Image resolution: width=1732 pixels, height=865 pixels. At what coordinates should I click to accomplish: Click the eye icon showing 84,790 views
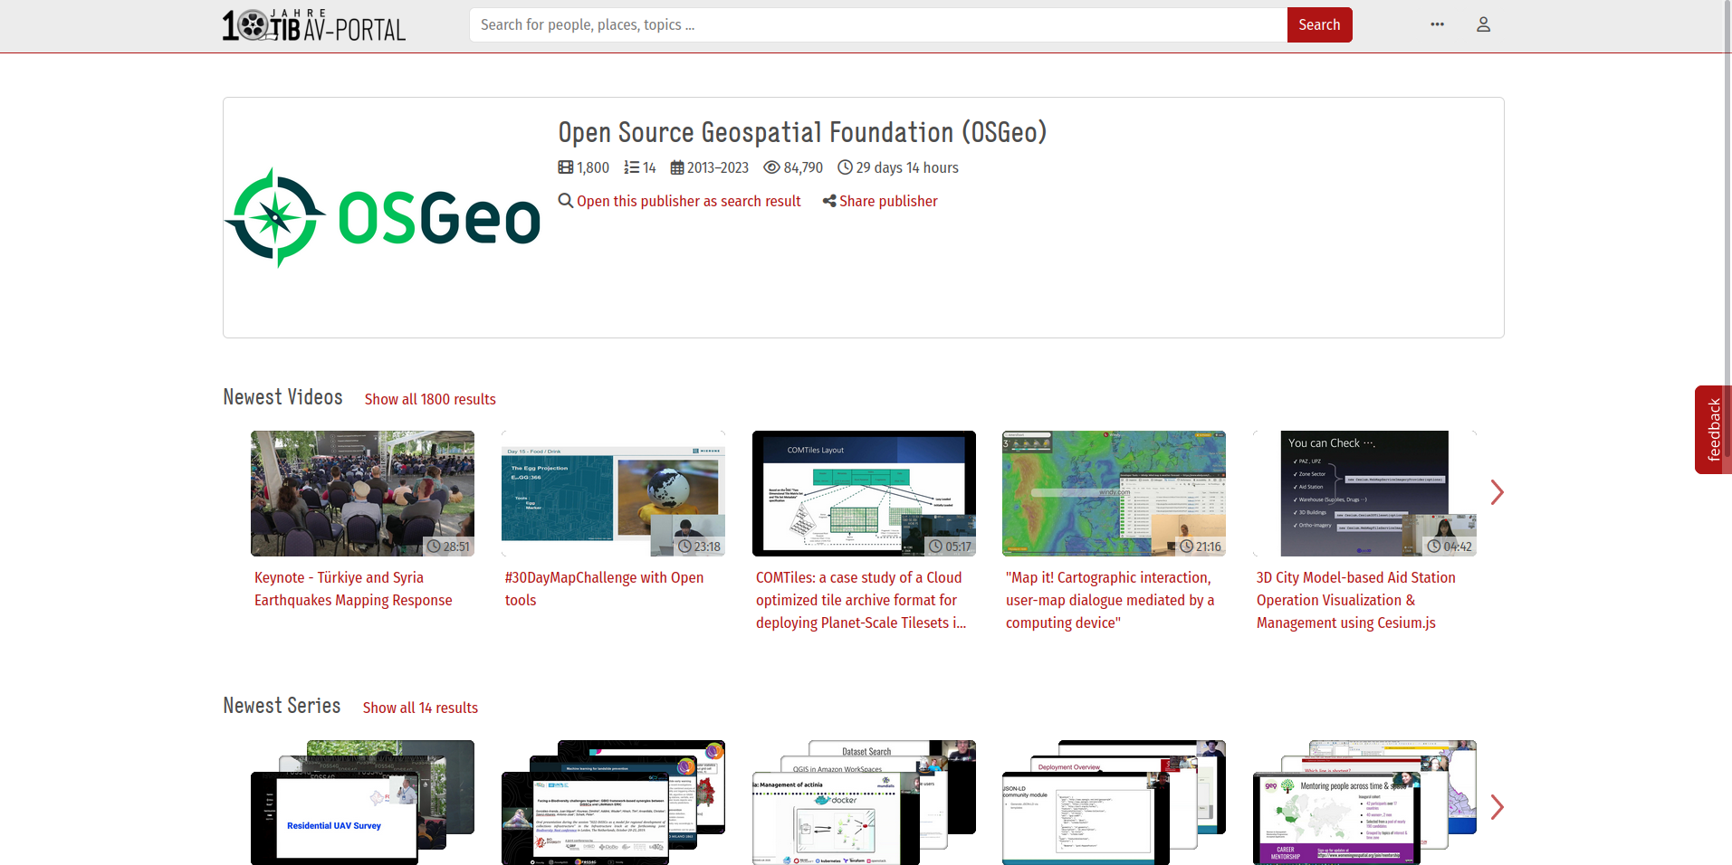(770, 167)
